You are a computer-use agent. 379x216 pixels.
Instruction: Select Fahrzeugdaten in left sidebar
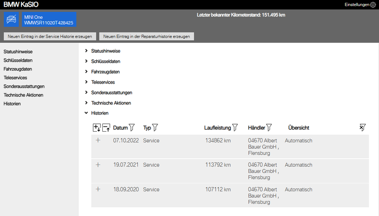coord(18,69)
